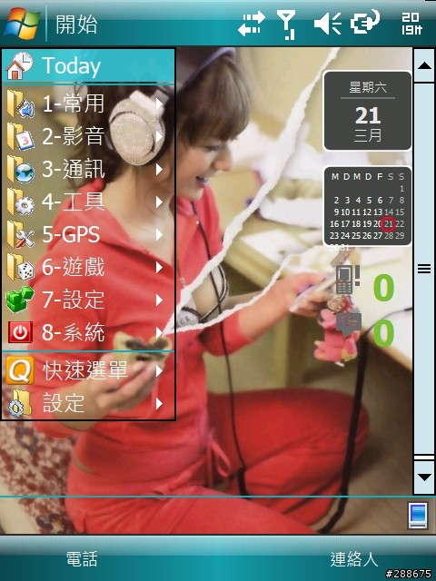Expand the 2-影音 submenu arrow
This screenshot has width=436, height=581.
point(160,136)
